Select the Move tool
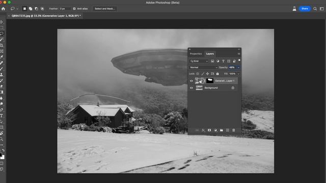The image size is (326, 183). (2, 22)
